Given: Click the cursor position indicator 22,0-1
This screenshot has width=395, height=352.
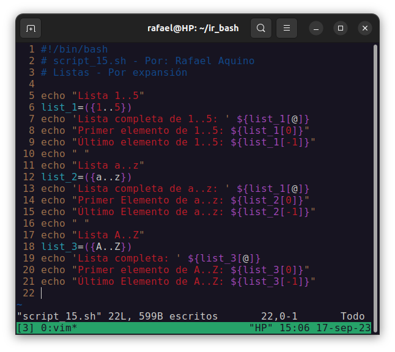Looking at the screenshot, I should (x=279, y=316).
